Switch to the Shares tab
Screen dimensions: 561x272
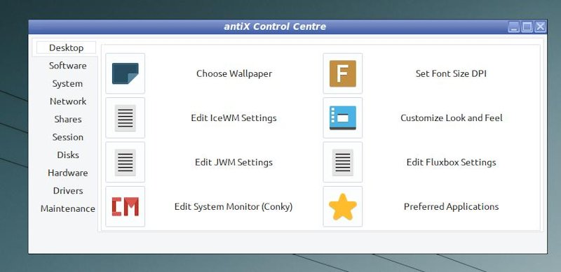coord(68,120)
